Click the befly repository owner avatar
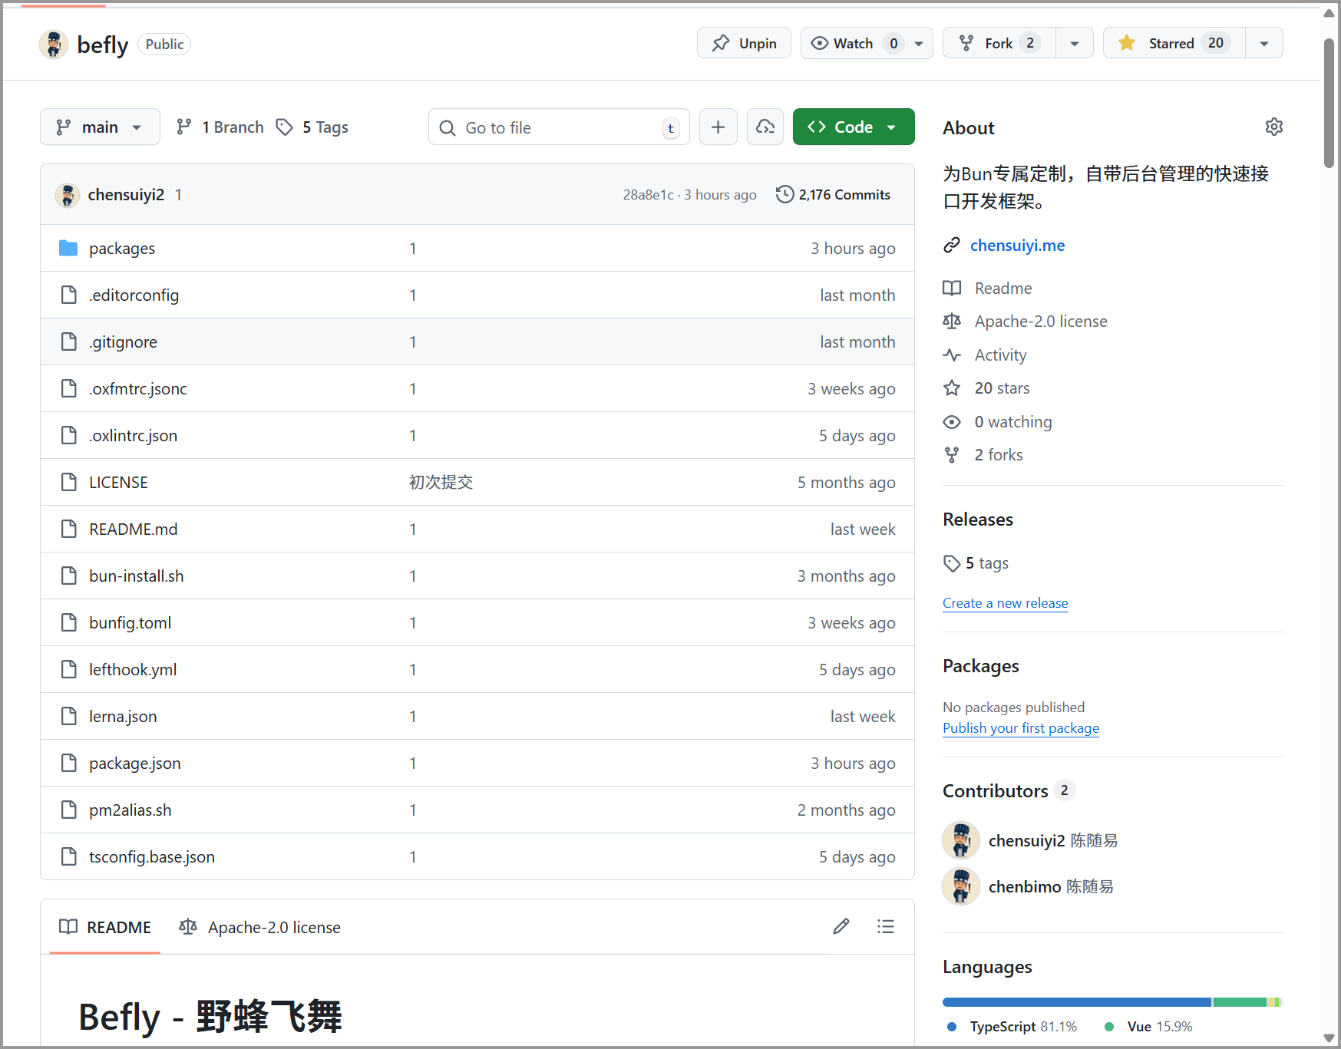Image resolution: width=1341 pixels, height=1049 pixels. coord(54,45)
